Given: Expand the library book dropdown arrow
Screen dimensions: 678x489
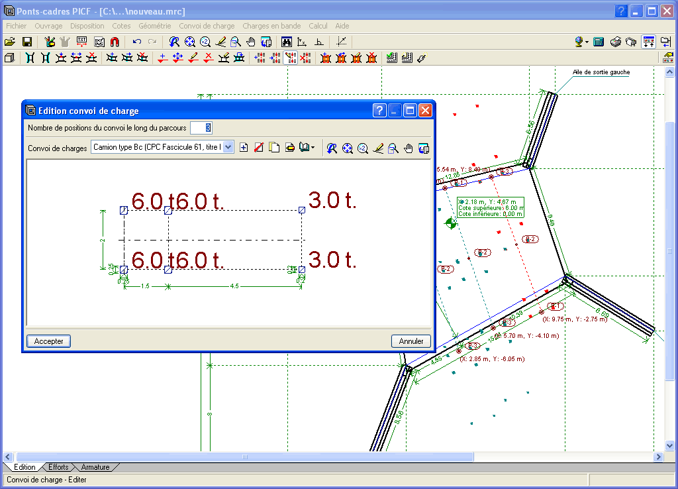Looking at the screenshot, I should tap(313, 148).
